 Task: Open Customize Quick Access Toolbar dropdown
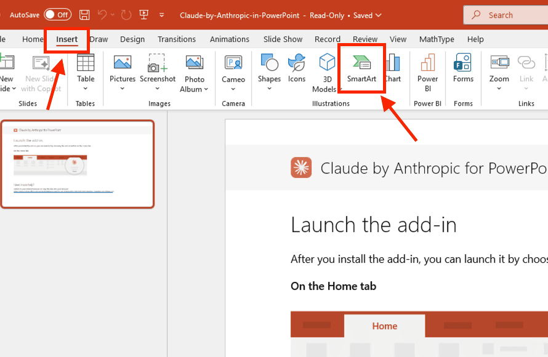(x=161, y=15)
